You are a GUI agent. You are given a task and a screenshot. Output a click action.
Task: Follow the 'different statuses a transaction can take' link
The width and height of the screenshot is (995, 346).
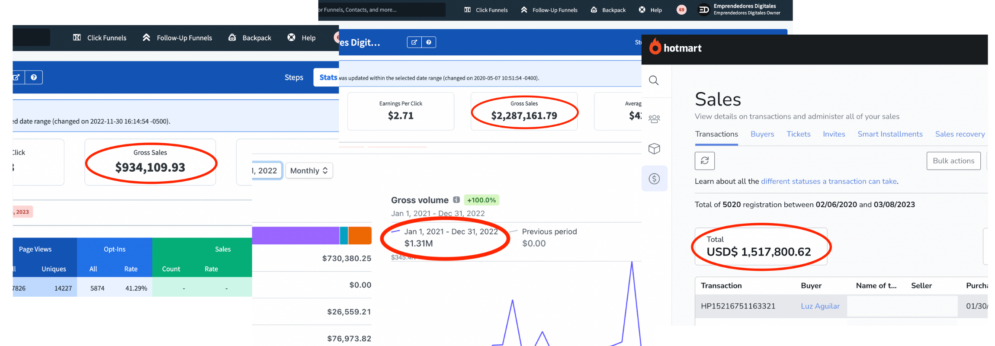(828, 181)
